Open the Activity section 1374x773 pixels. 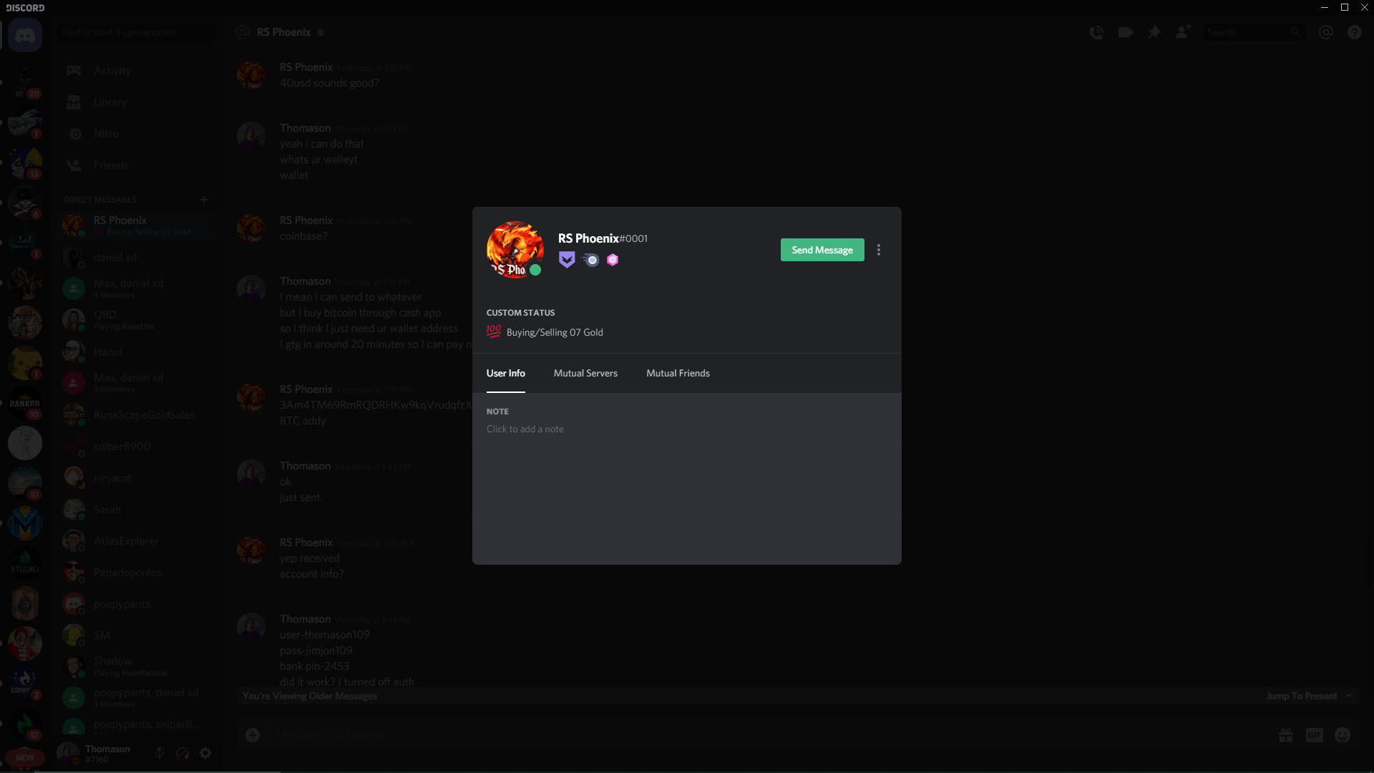(136, 70)
